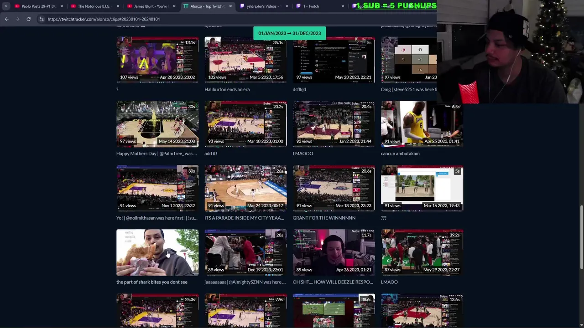Reload the twitchtracker page
584x328 pixels.
[x=28, y=19]
